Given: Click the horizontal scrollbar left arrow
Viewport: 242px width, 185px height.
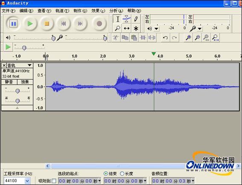Looking at the screenshot, I should 47,166.
